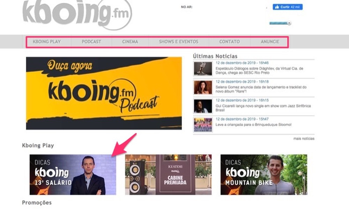Open the SHOWS E EVENTOS menu item

click(178, 41)
